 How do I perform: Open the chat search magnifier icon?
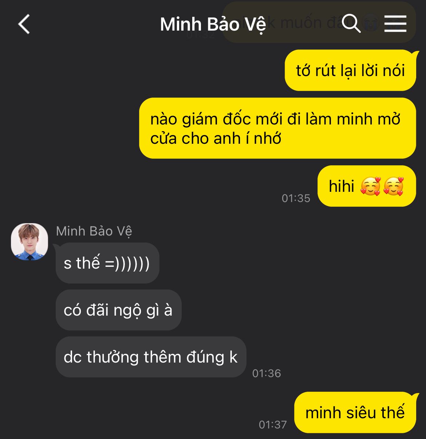click(x=351, y=24)
